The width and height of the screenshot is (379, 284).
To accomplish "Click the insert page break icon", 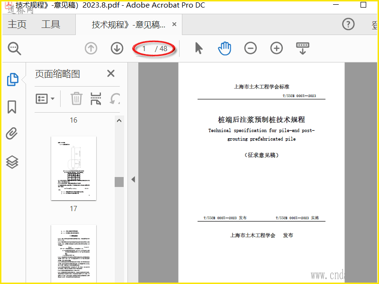I will (x=96, y=98).
